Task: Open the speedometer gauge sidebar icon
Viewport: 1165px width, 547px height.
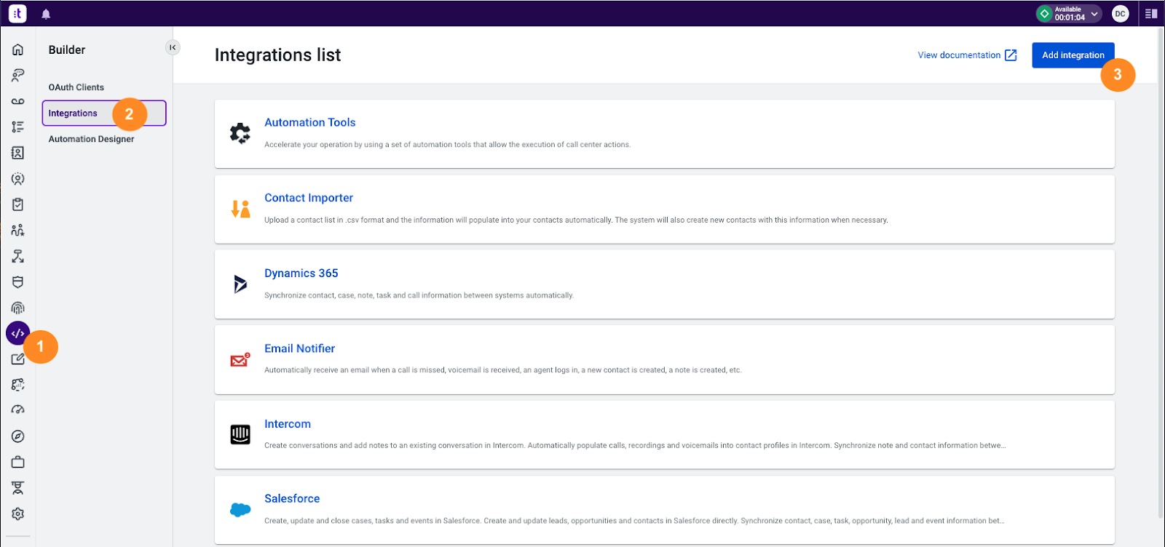Action: coord(17,410)
